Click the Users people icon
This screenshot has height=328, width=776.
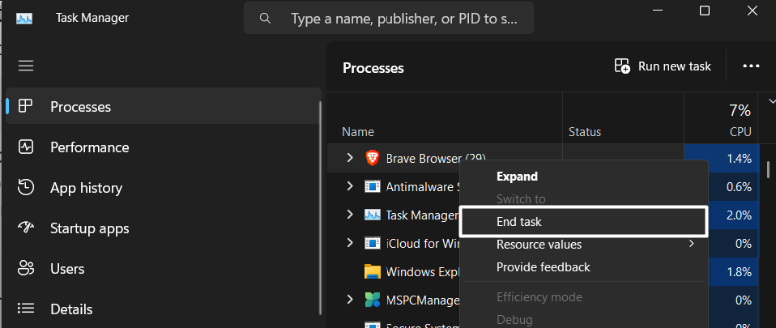(x=26, y=269)
